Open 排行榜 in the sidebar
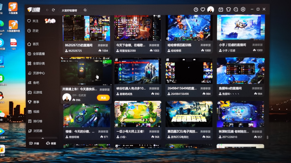Image resolution: width=291 pixels, height=163 pixels. [x=35, y=121]
